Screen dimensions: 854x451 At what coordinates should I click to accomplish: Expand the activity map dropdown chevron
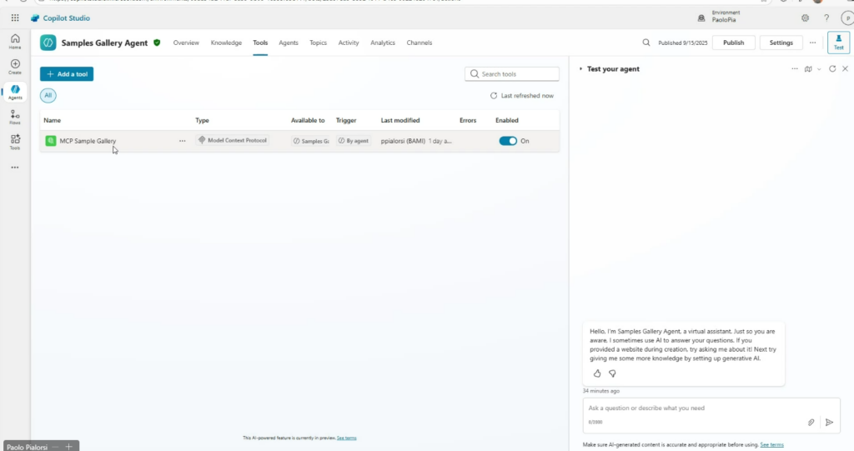819,69
